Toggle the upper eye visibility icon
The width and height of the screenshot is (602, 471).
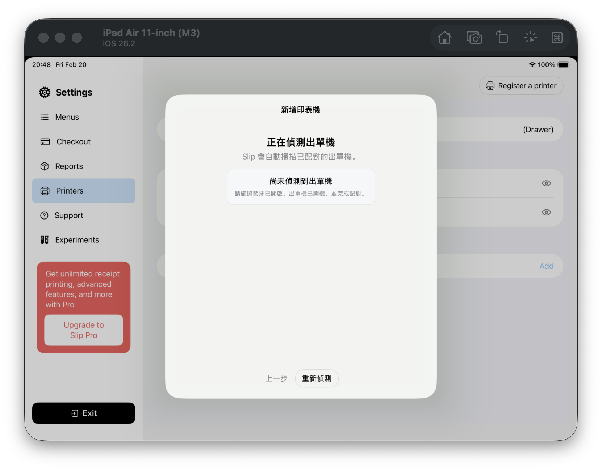point(546,183)
